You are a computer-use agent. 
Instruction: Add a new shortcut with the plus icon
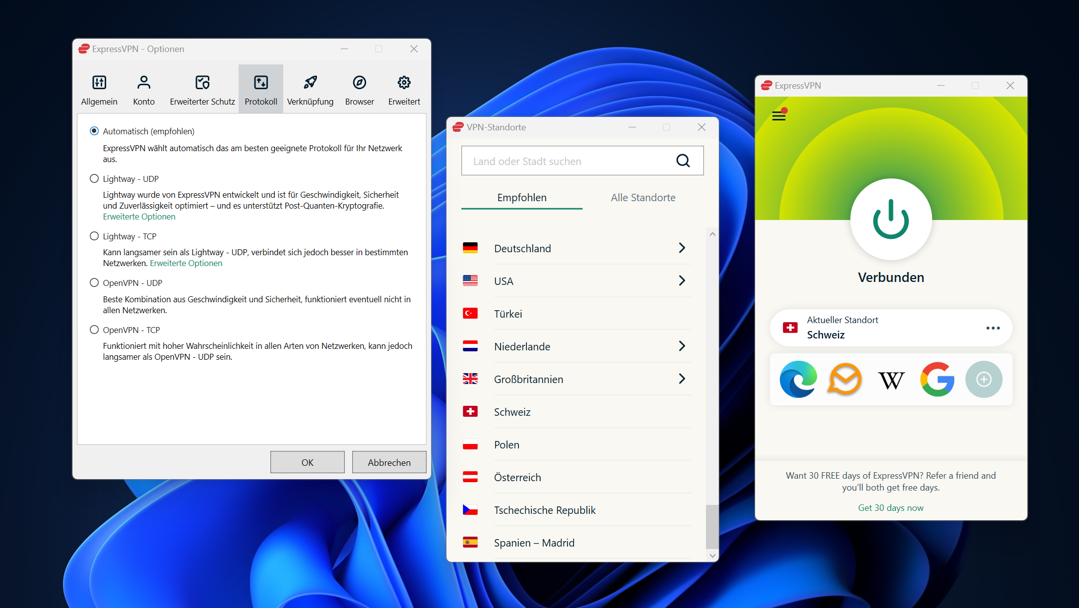[984, 380]
